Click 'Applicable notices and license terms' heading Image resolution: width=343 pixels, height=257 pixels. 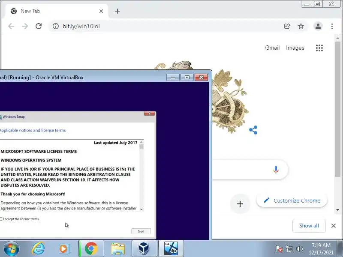[33, 130]
